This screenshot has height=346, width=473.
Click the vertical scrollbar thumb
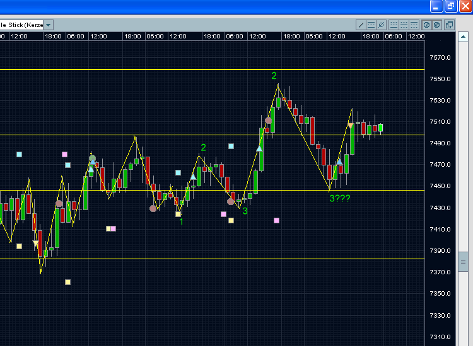(x=464, y=261)
